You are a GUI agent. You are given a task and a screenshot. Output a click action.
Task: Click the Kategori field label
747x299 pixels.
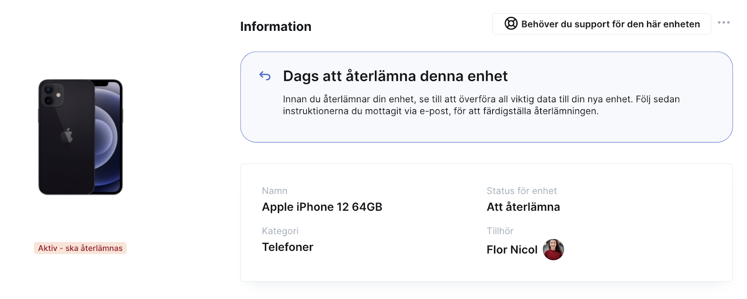coord(280,231)
